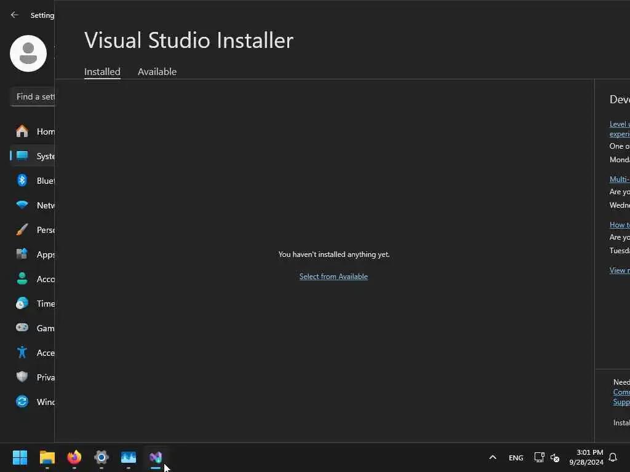Open the clock showing 3:01 PM
The image size is (630, 472).
point(586,457)
